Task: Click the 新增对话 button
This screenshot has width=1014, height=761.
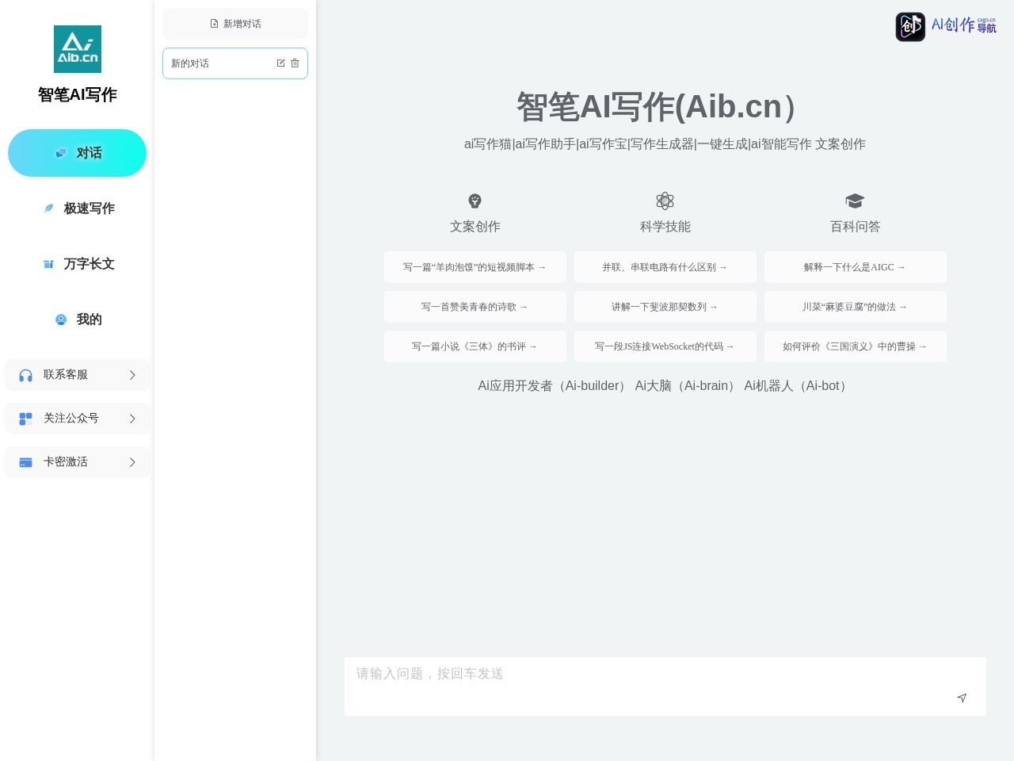Action: [x=235, y=24]
